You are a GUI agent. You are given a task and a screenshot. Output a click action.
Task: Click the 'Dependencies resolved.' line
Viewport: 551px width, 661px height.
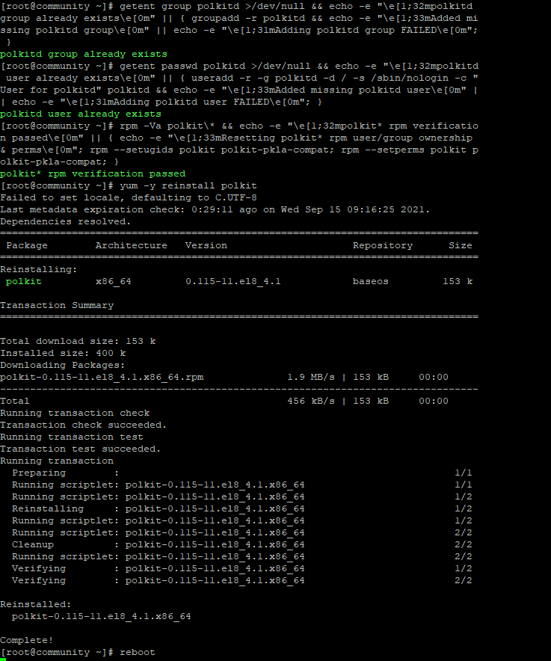tap(65, 222)
